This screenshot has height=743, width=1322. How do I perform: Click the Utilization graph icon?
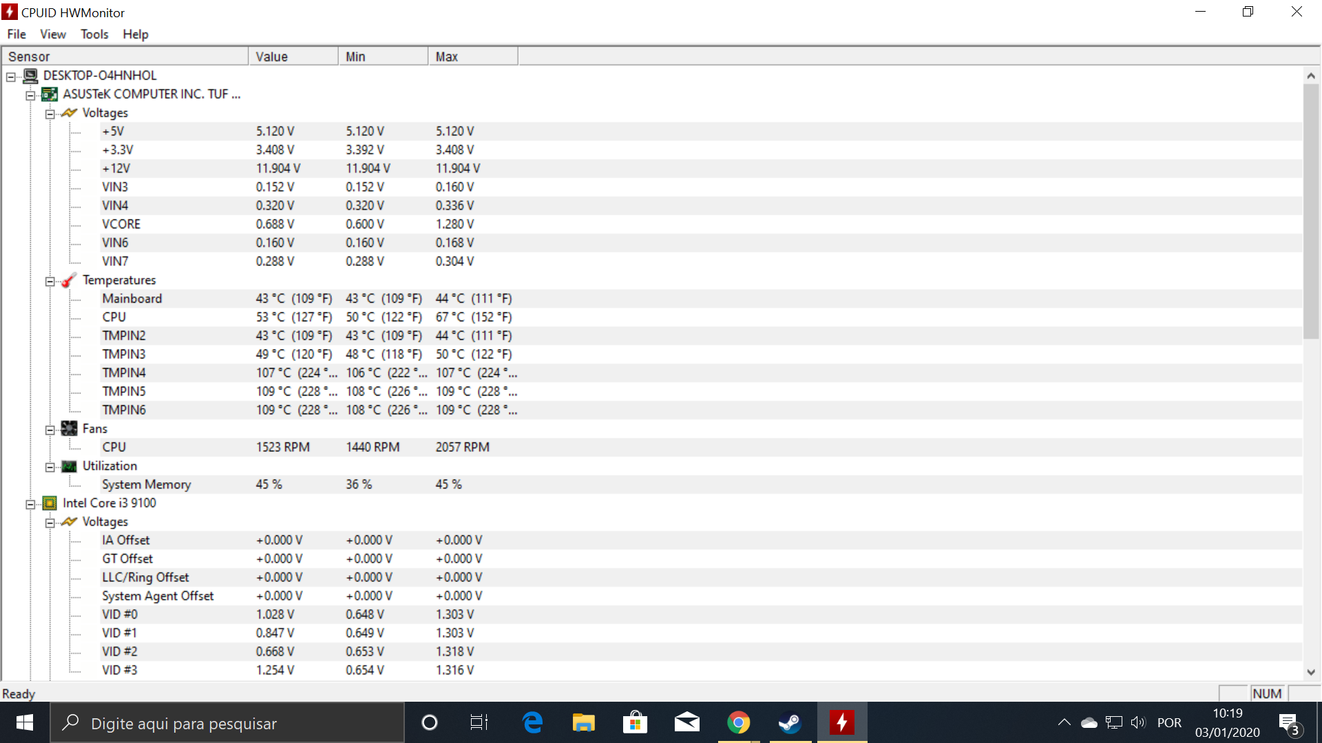point(69,466)
